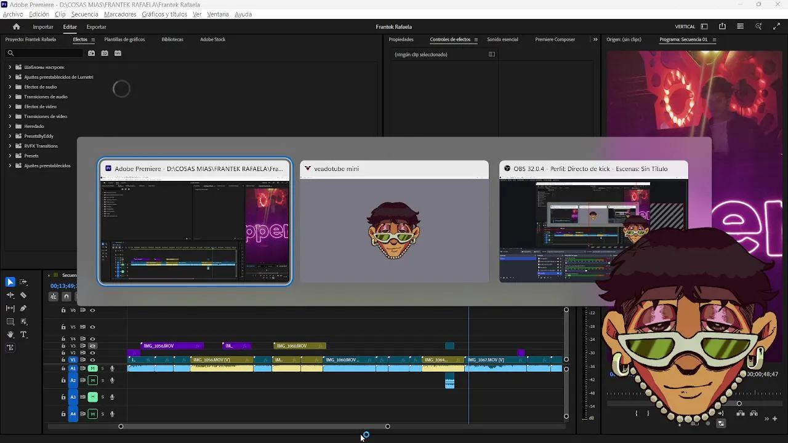Expand Ajustes preestablecidos de Lumetri folder
This screenshot has height=443, width=788.
click(x=10, y=77)
